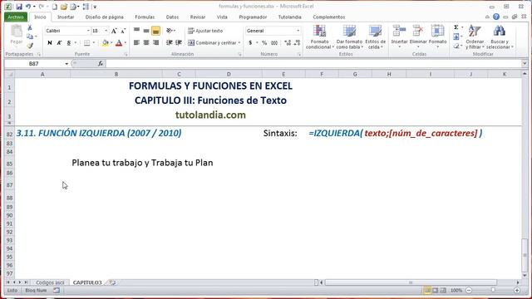Click the thousands separator 000 icon

[274, 42]
